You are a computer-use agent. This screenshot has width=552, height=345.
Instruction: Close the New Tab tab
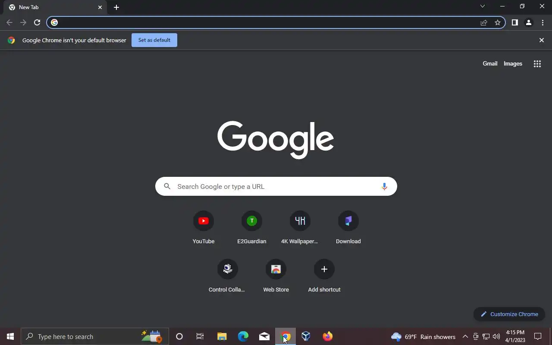pos(100,7)
